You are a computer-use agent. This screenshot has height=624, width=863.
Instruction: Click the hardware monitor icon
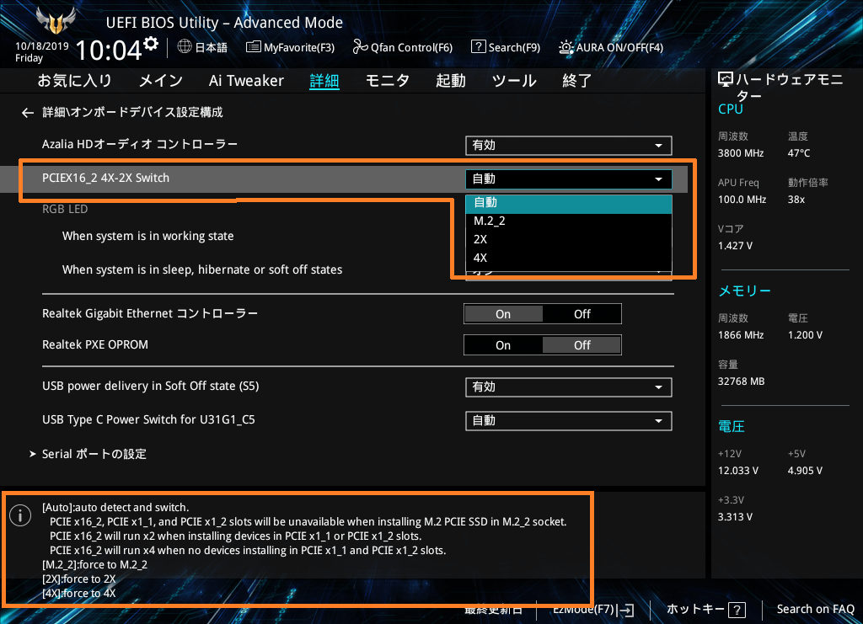pyautogui.click(x=726, y=80)
